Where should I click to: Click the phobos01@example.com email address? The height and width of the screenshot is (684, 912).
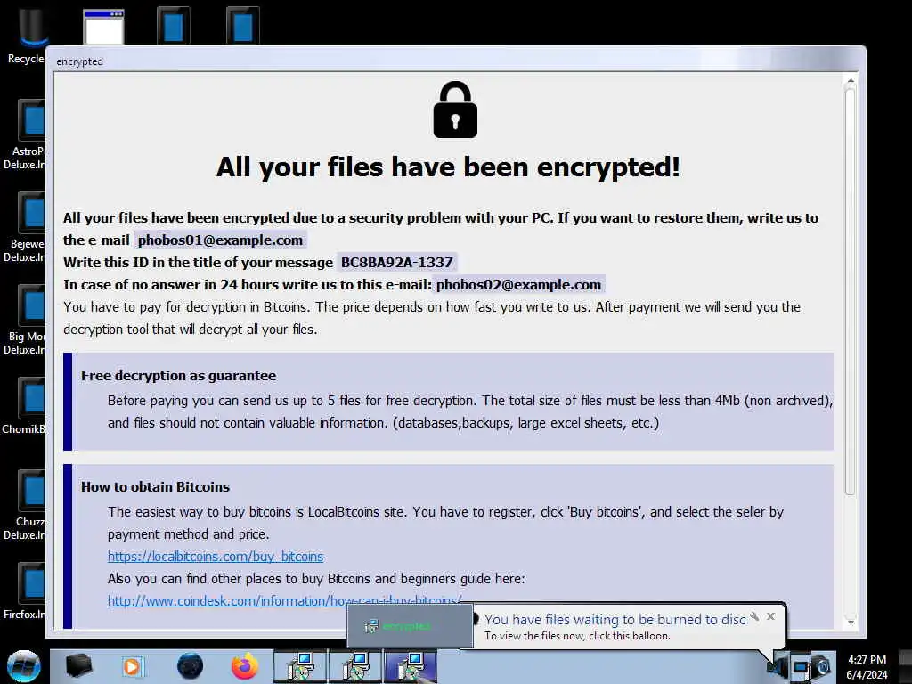point(221,240)
